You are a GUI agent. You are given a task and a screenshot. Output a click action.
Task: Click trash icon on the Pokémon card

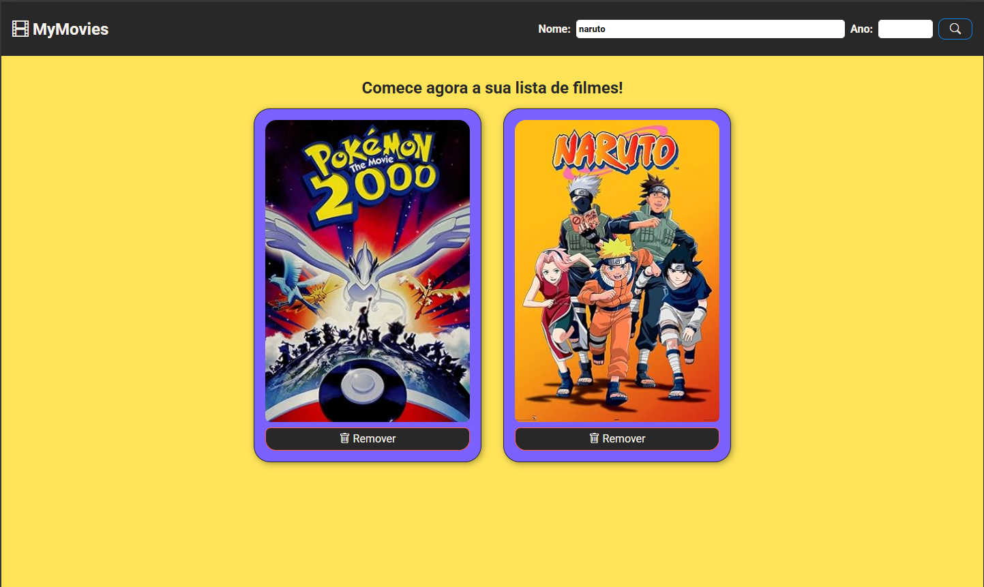coord(344,438)
